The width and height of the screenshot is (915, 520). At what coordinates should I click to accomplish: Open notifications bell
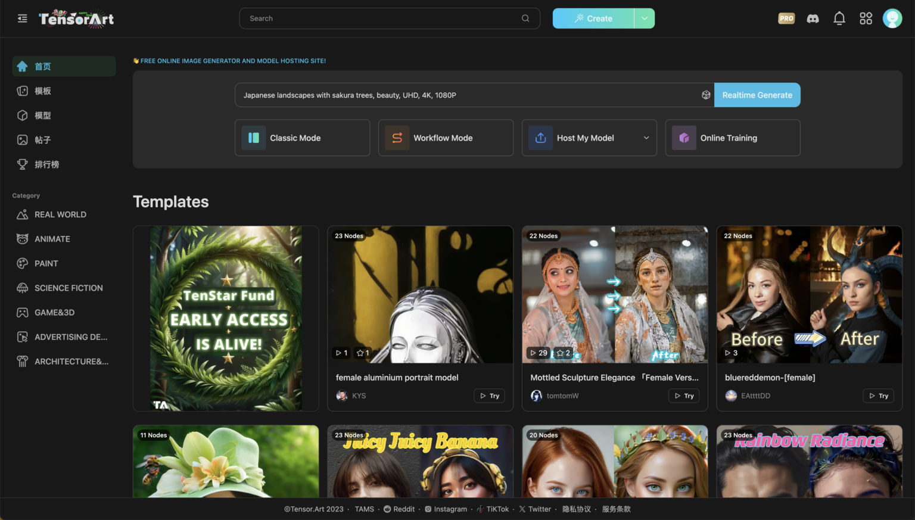click(839, 18)
